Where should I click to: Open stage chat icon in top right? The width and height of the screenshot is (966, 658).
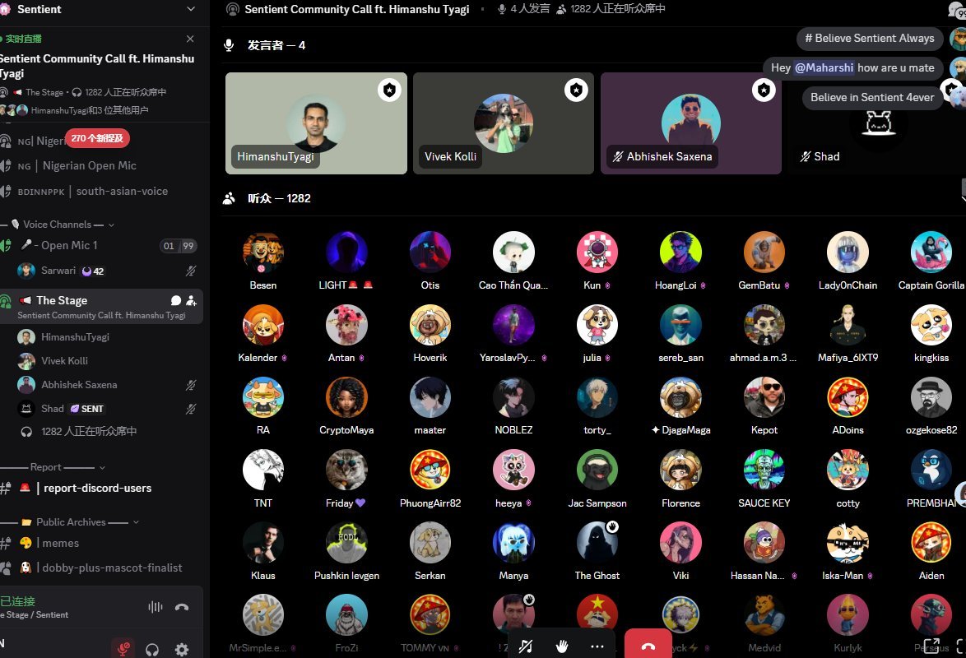pos(957,8)
